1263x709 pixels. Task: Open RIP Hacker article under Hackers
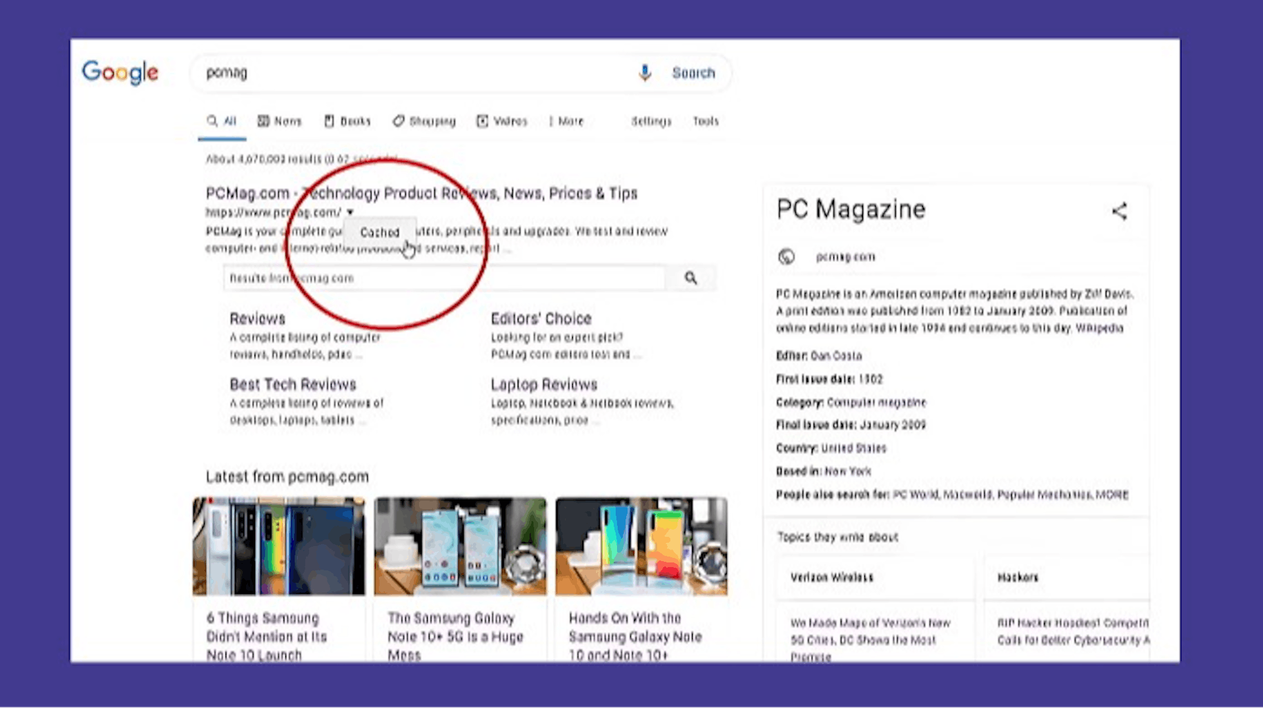click(1073, 631)
